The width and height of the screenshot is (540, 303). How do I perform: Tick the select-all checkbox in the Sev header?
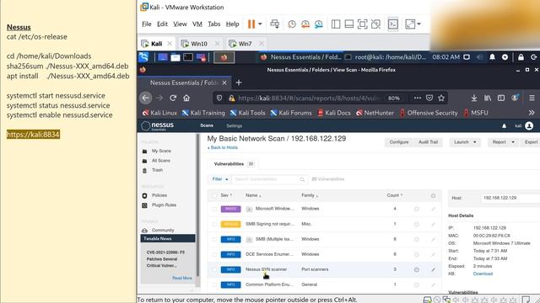coord(214,195)
